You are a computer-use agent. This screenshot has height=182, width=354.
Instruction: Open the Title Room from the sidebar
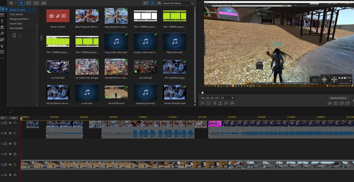click(x=2, y=21)
